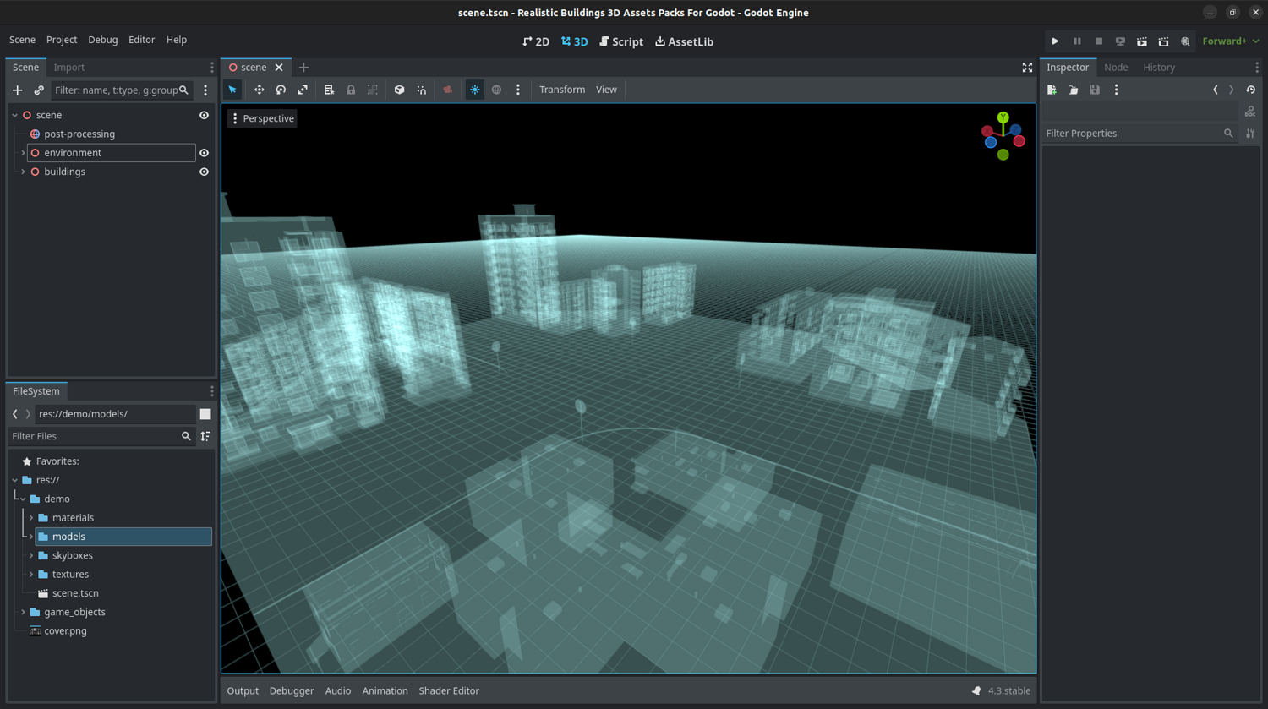Click the Pause running project button
This screenshot has width=1268, height=709.
pos(1077,41)
